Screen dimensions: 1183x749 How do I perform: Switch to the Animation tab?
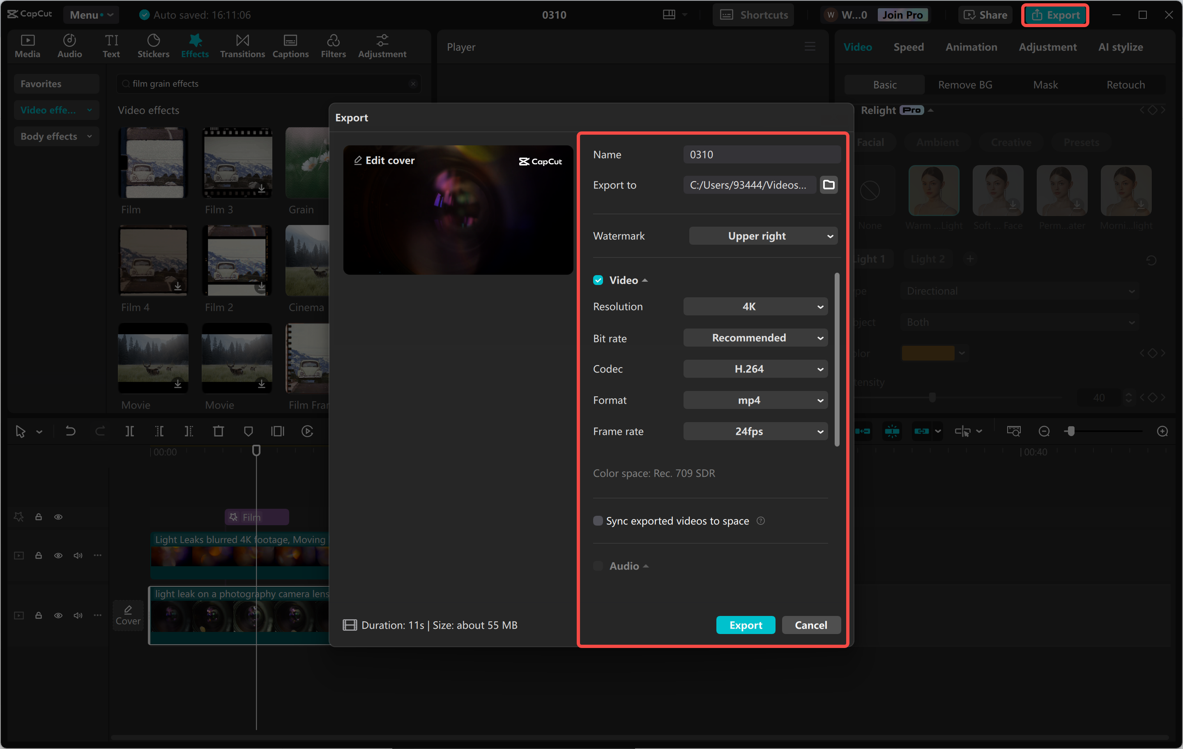coord(971,47)
